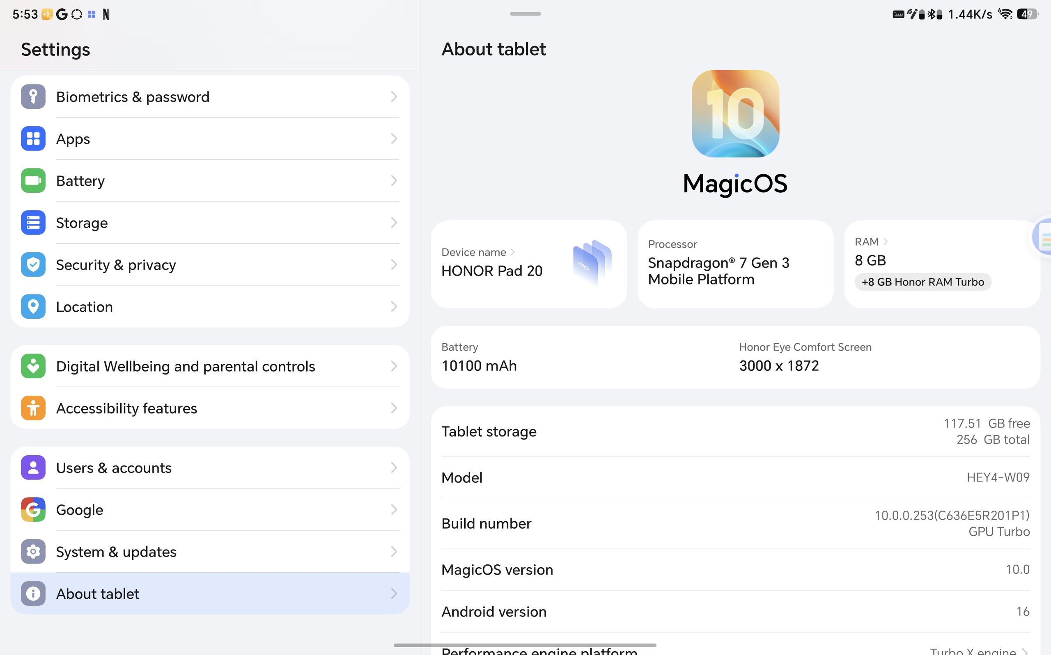Tap the Tablet storage row

[735, 431]
